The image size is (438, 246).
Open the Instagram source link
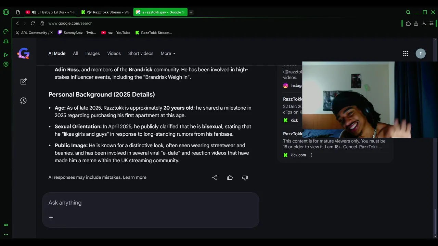293,85
